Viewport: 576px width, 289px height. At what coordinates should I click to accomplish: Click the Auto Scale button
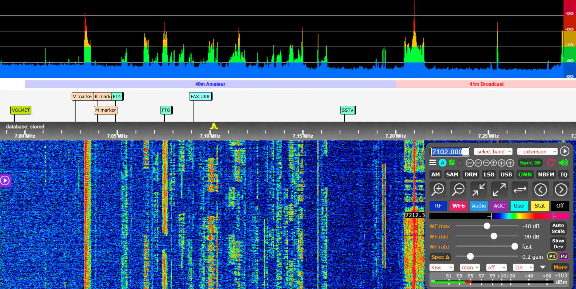[558, 229]
